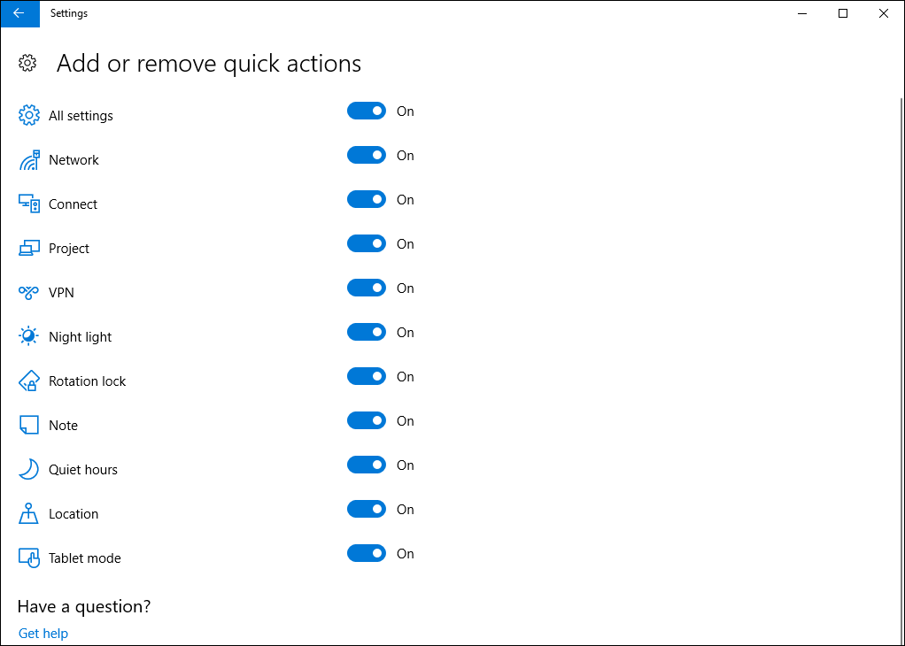Turn off the Night light toggle

[x=366, y=332]
